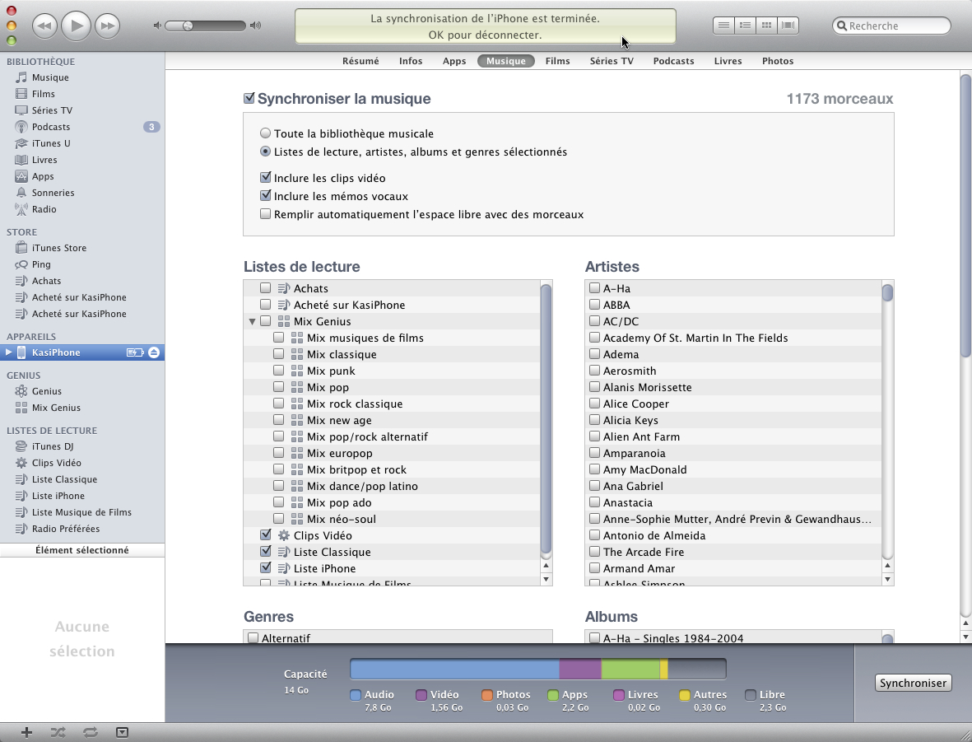Enable Remplir automatiquement l'espace libre
The height and width of the screenshot is (742, 972).
(x=265, y=214)
